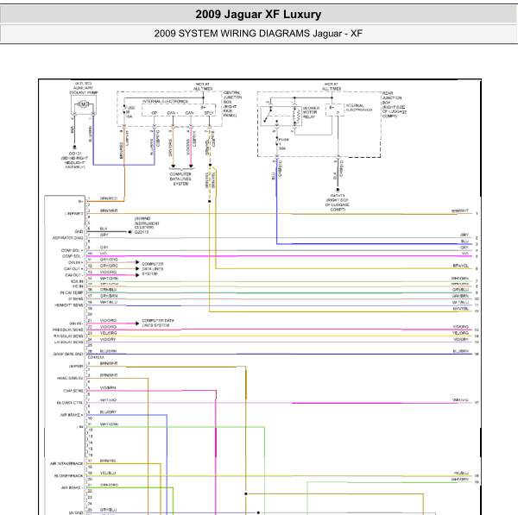Click 'HOT AT ALL TIMES' above rear junction box
The height and width of the screenshot is (515, 518).
click(331, 86)
